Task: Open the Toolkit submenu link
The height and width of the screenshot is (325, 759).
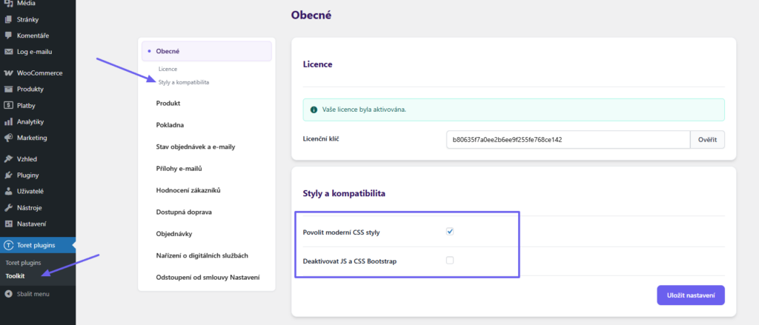Action: [15, 276]
